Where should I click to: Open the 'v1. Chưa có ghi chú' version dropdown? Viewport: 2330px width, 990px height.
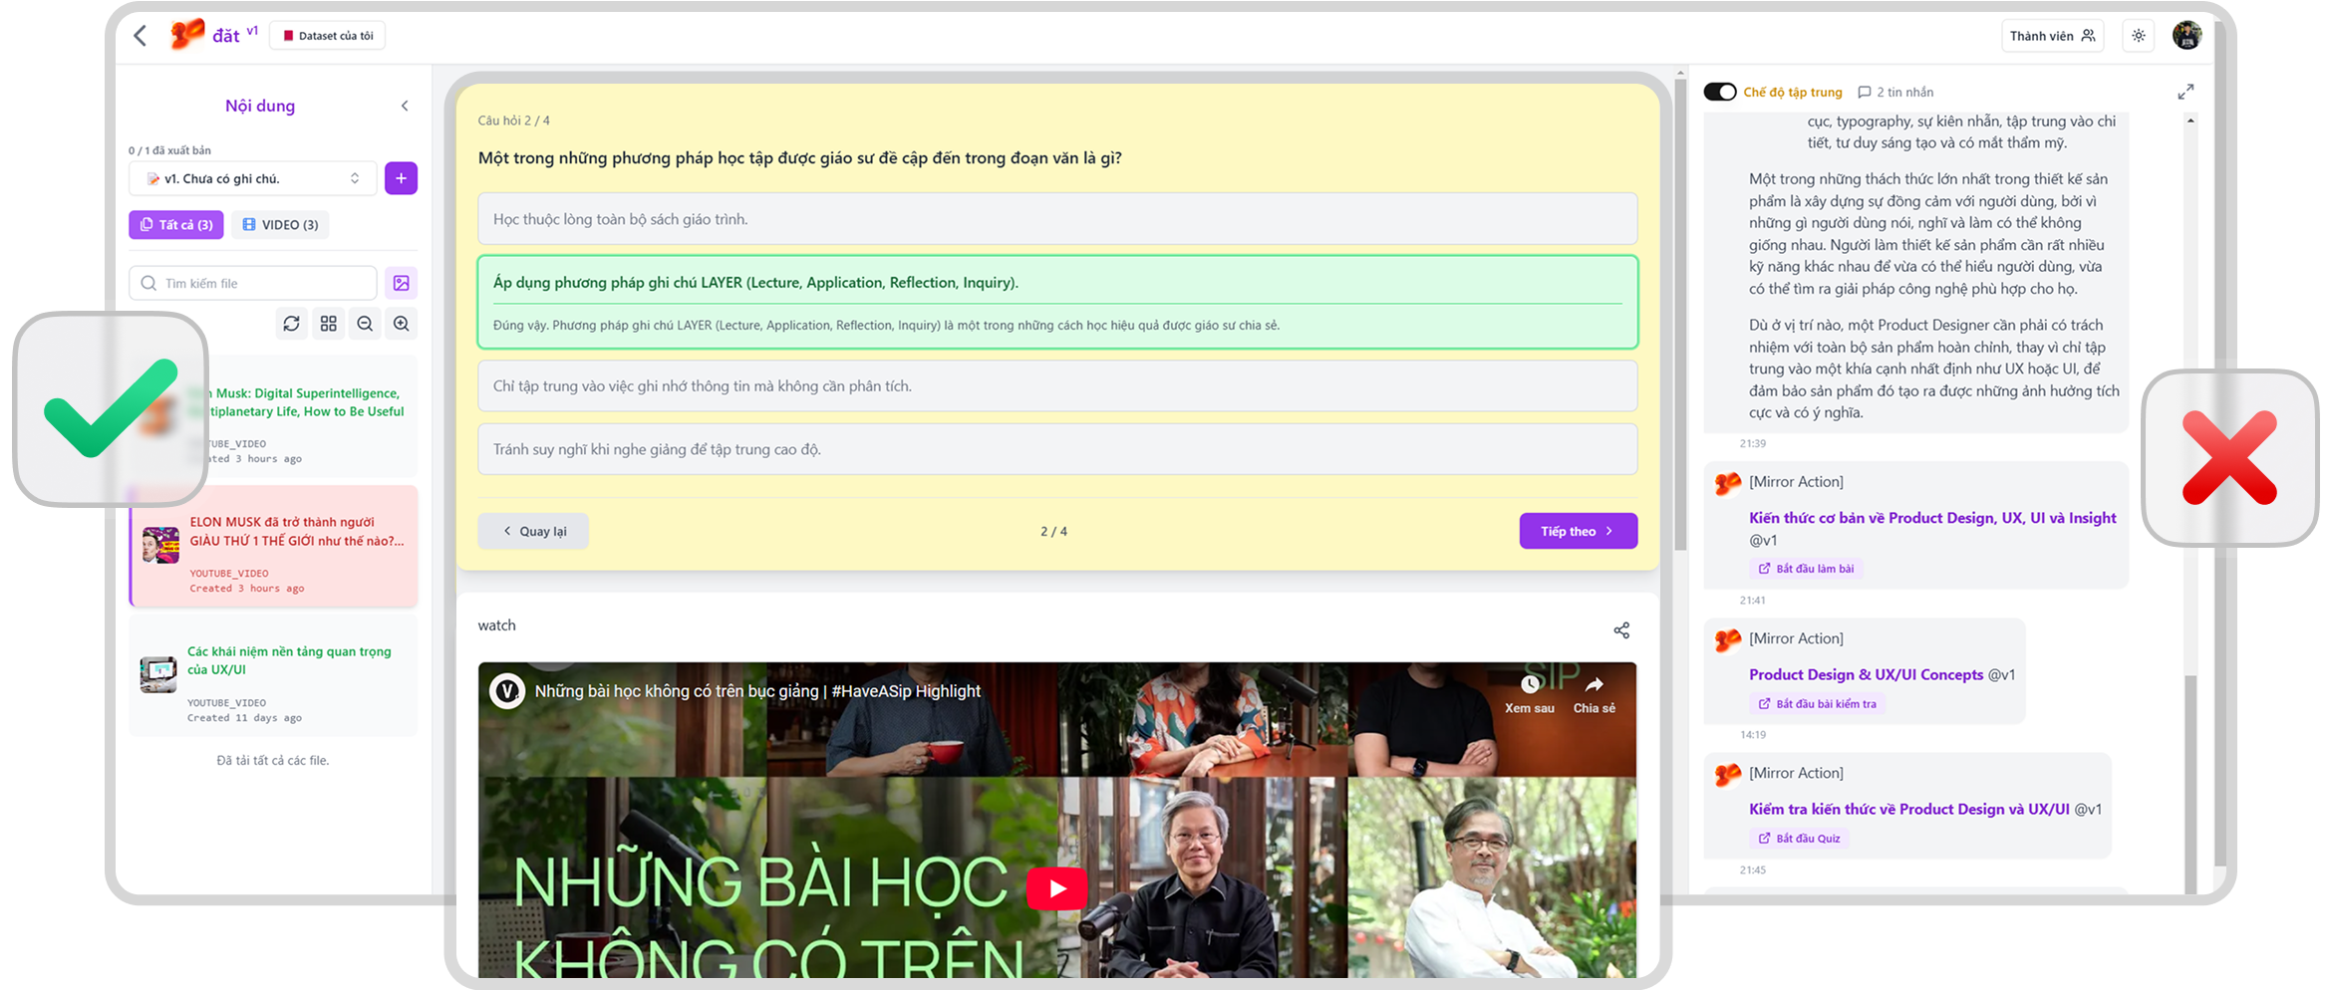click(252, 178)
